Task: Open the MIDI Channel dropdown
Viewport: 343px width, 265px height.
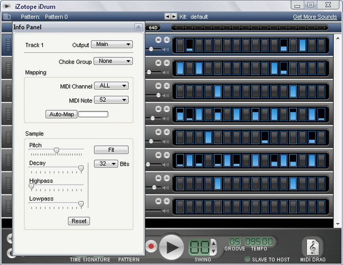Action: point(111,86)
